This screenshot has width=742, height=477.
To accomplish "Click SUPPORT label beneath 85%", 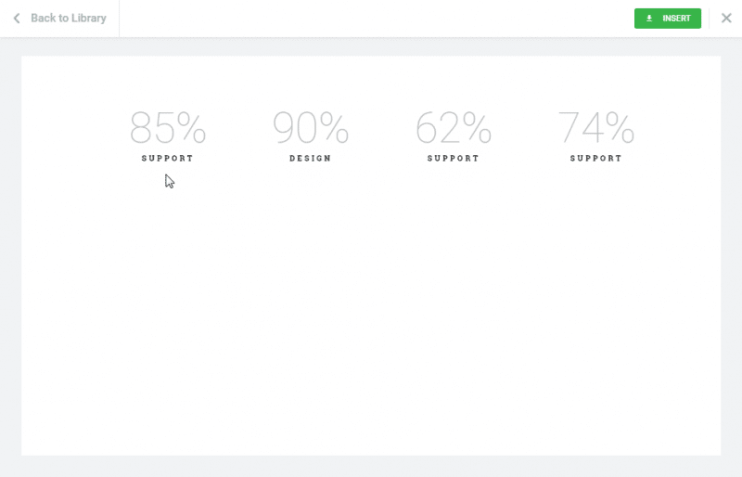I will (168, 158).
